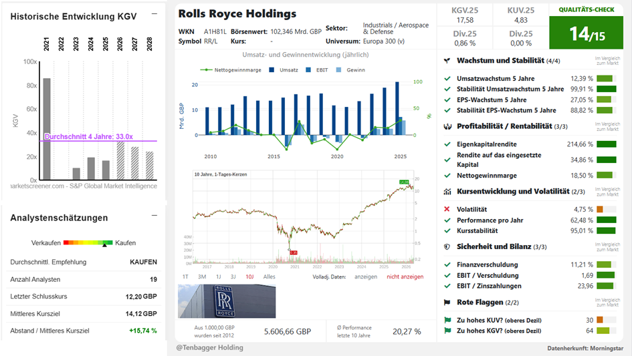Screen dimensions: 632x356
Task: Click the checkmark next to Eigenkapitalrendite
Action: pos(447,144)
